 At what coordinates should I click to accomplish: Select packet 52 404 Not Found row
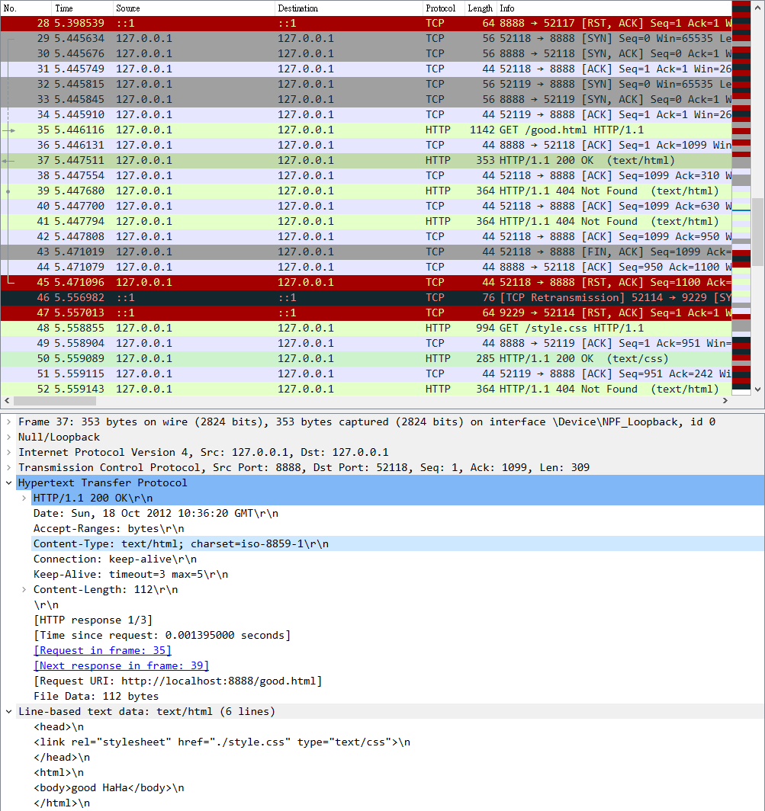pos(366,389)
